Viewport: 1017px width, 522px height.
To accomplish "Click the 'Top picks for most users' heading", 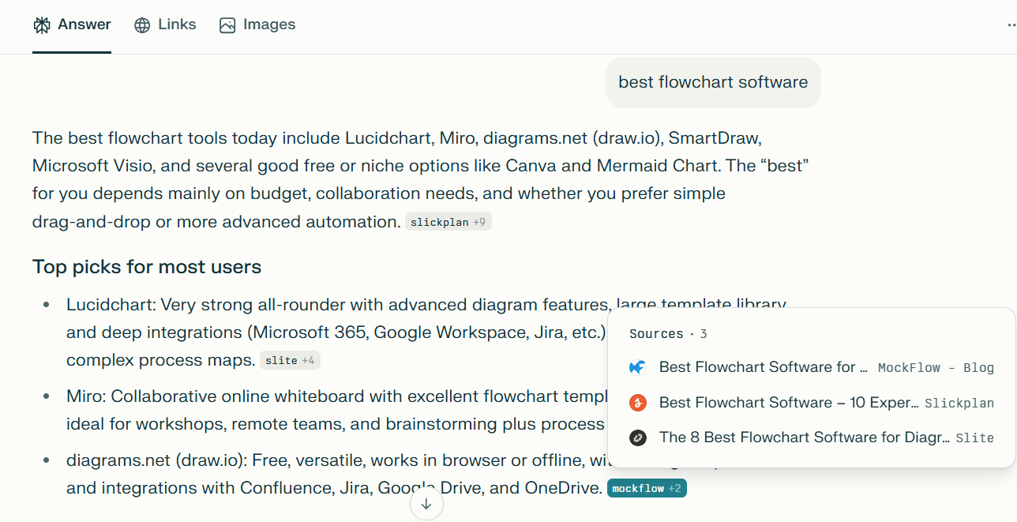I will tap(147, 267).
